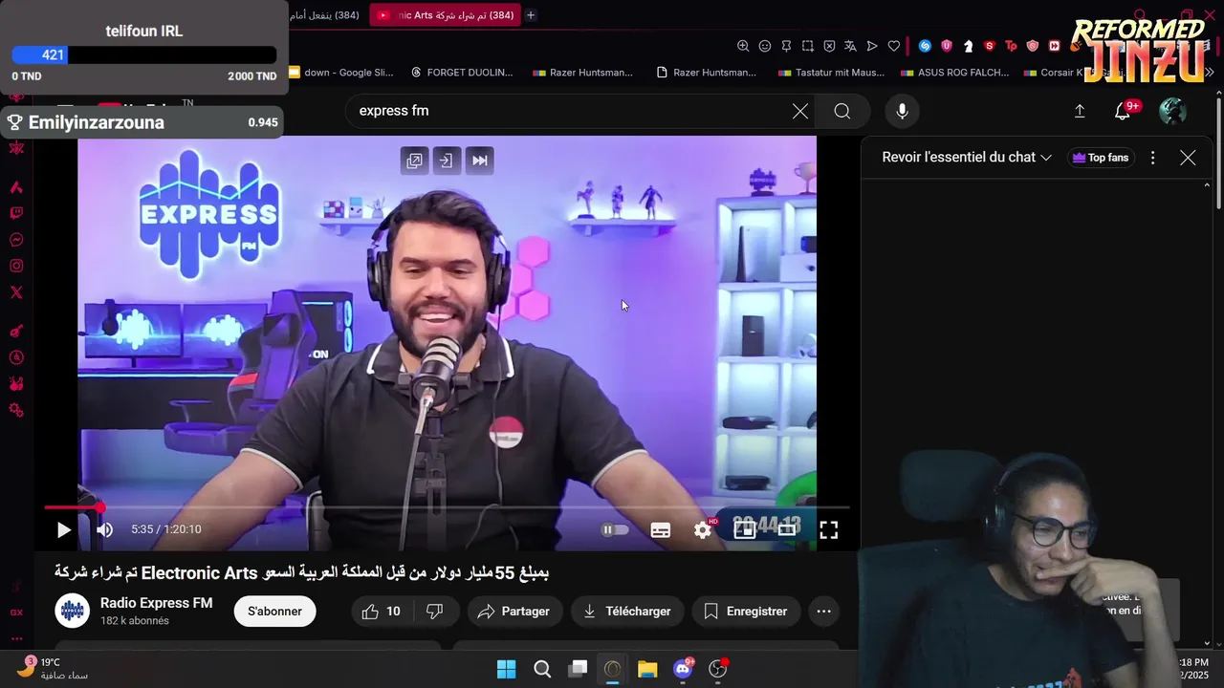Like the video showing 10 likes
This screenshot has height=688, width=1224.
(x=381, y=612)
